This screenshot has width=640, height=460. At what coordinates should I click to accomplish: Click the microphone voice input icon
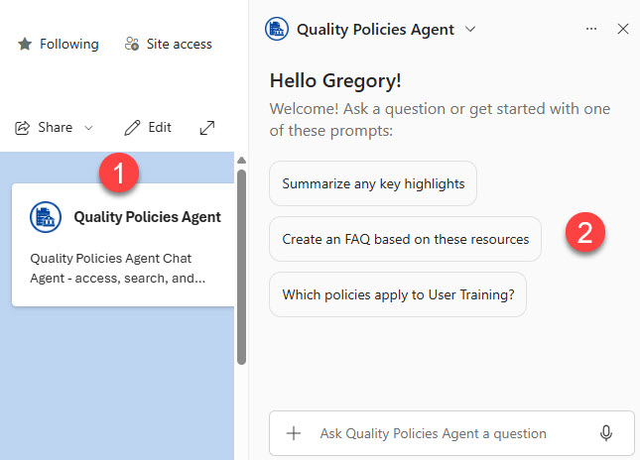click(606, 433)
